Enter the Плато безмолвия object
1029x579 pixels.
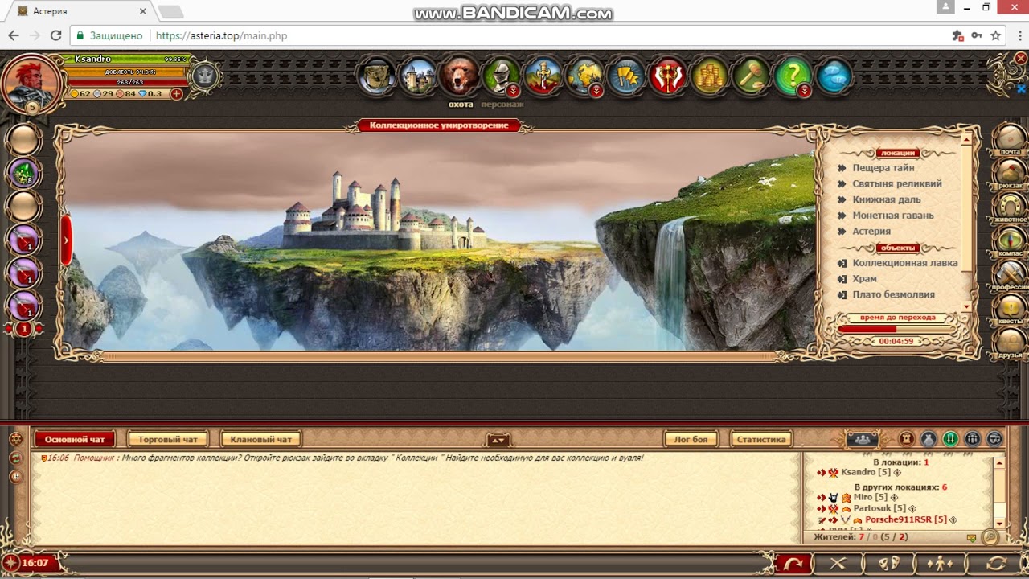pyautogui.click(x=893, y=294)
